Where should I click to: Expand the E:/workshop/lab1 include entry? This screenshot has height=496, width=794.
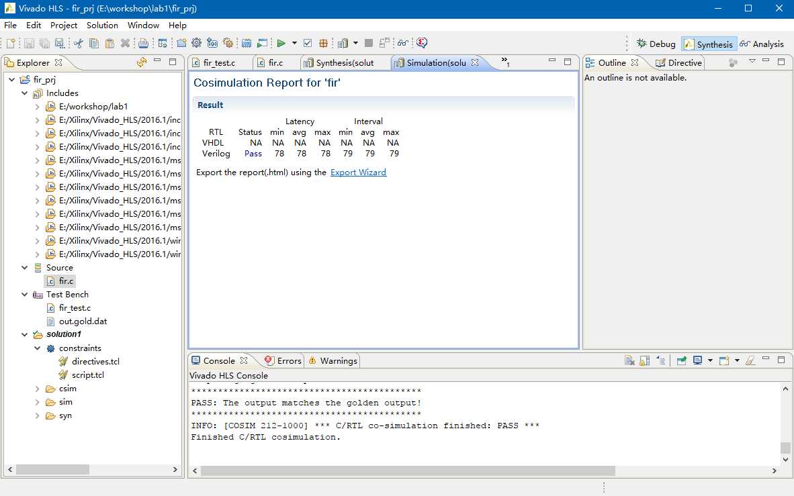point(37,107)
